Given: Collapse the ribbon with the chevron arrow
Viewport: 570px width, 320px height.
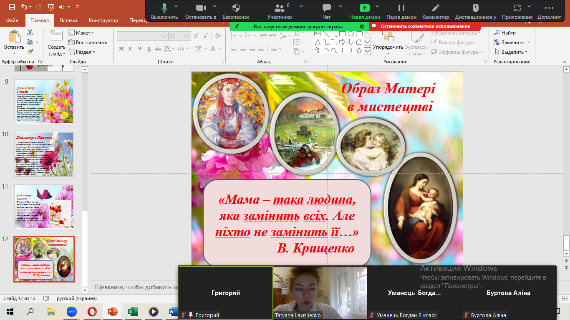Looking at the screenshot, I should click(x=565, y=62).
